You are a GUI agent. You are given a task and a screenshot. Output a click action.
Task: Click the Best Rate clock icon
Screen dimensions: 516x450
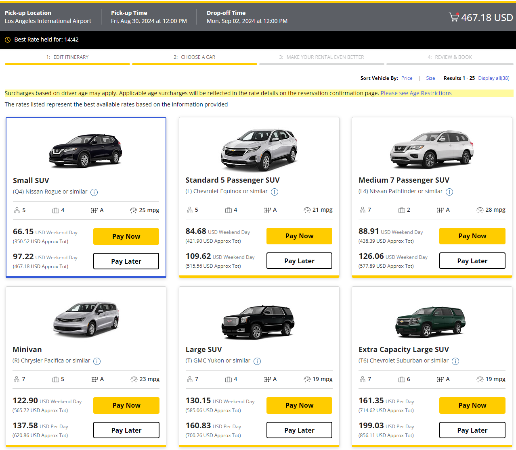coord(7,40)
